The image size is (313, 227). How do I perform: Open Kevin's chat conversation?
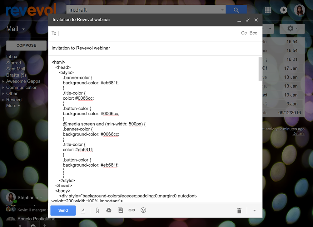pyautogui.click(x=27, y=210)
